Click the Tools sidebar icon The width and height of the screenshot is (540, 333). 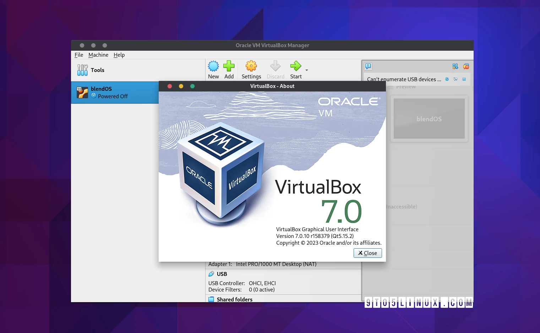(82, 70)
